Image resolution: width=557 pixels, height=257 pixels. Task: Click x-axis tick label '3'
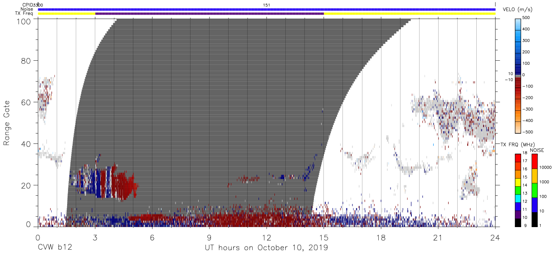coord(95,238)
